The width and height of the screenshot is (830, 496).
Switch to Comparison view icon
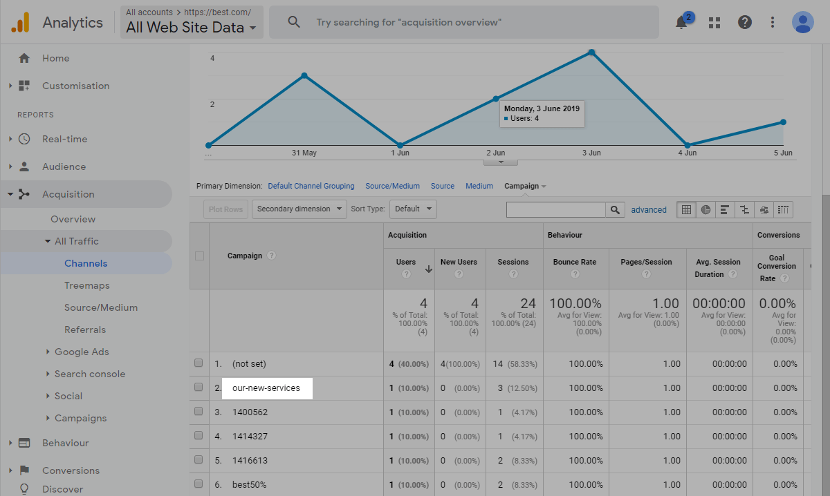coord(744,209)
